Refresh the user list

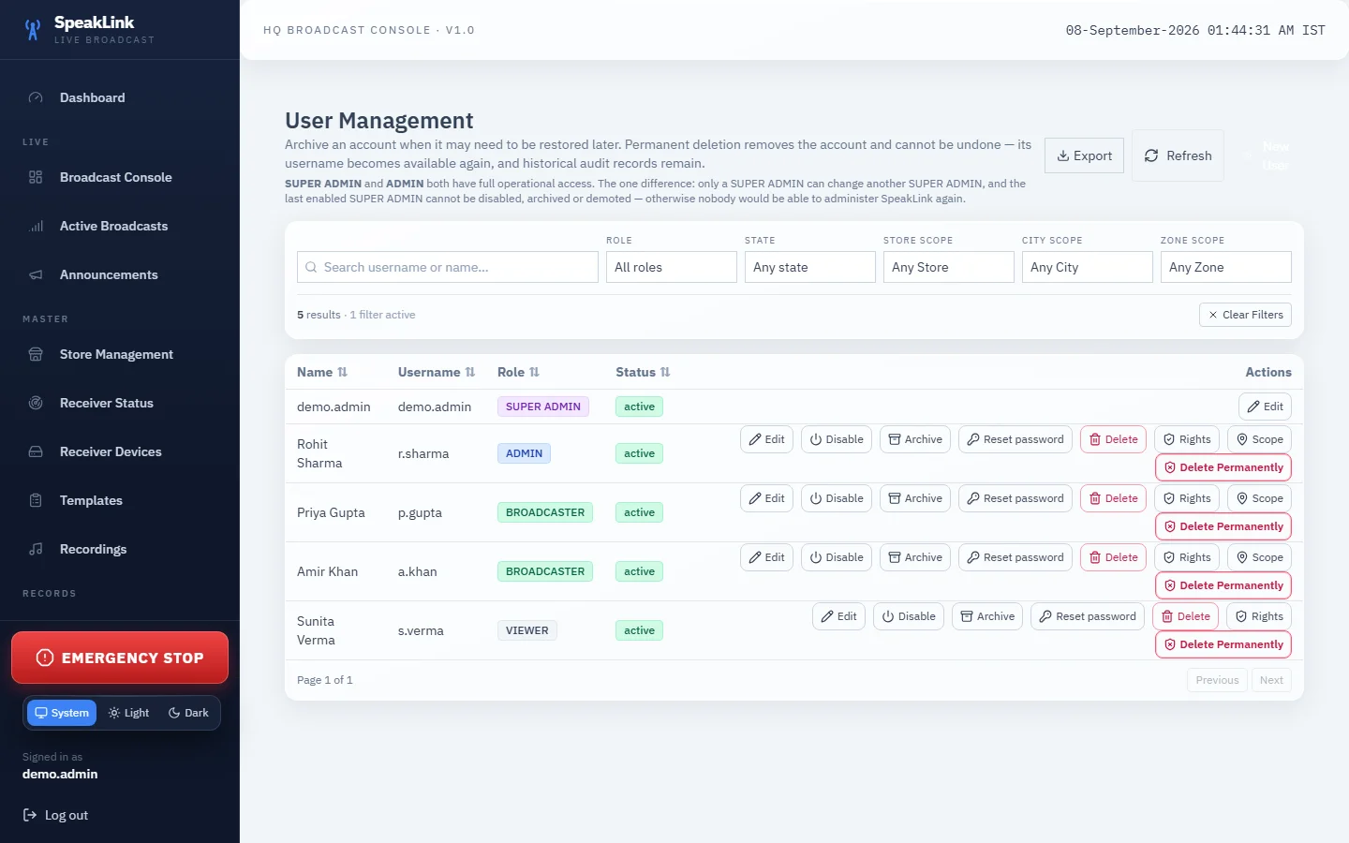tap(1178, 155)
